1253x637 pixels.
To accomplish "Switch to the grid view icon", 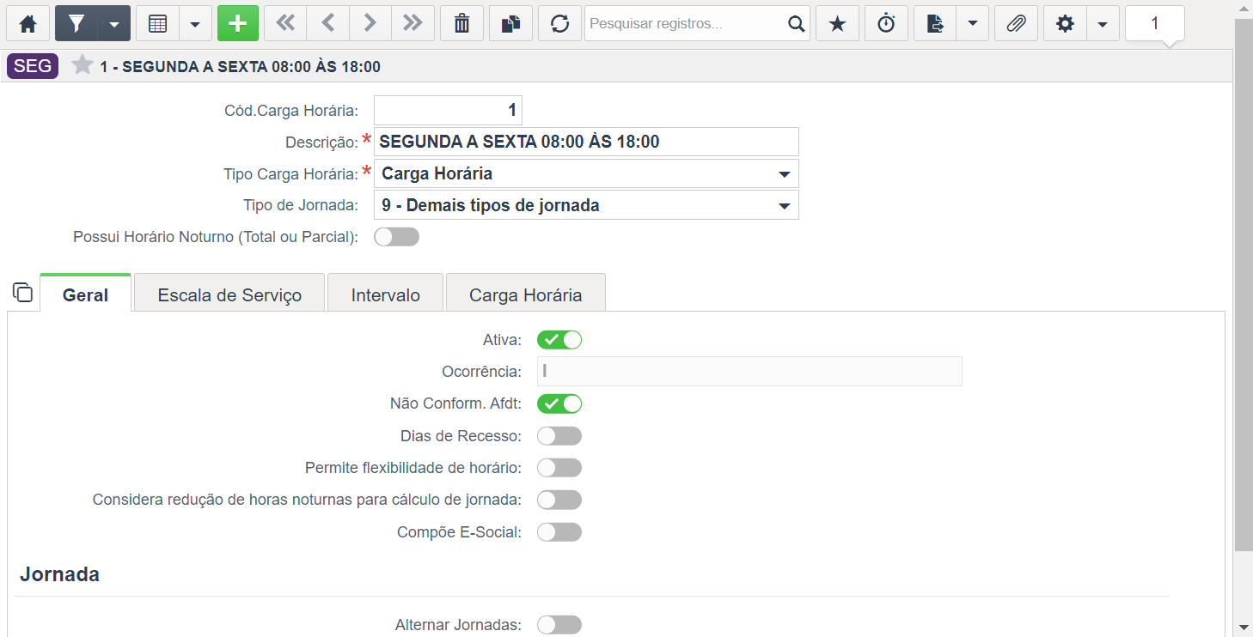I will tap(157, 23).
